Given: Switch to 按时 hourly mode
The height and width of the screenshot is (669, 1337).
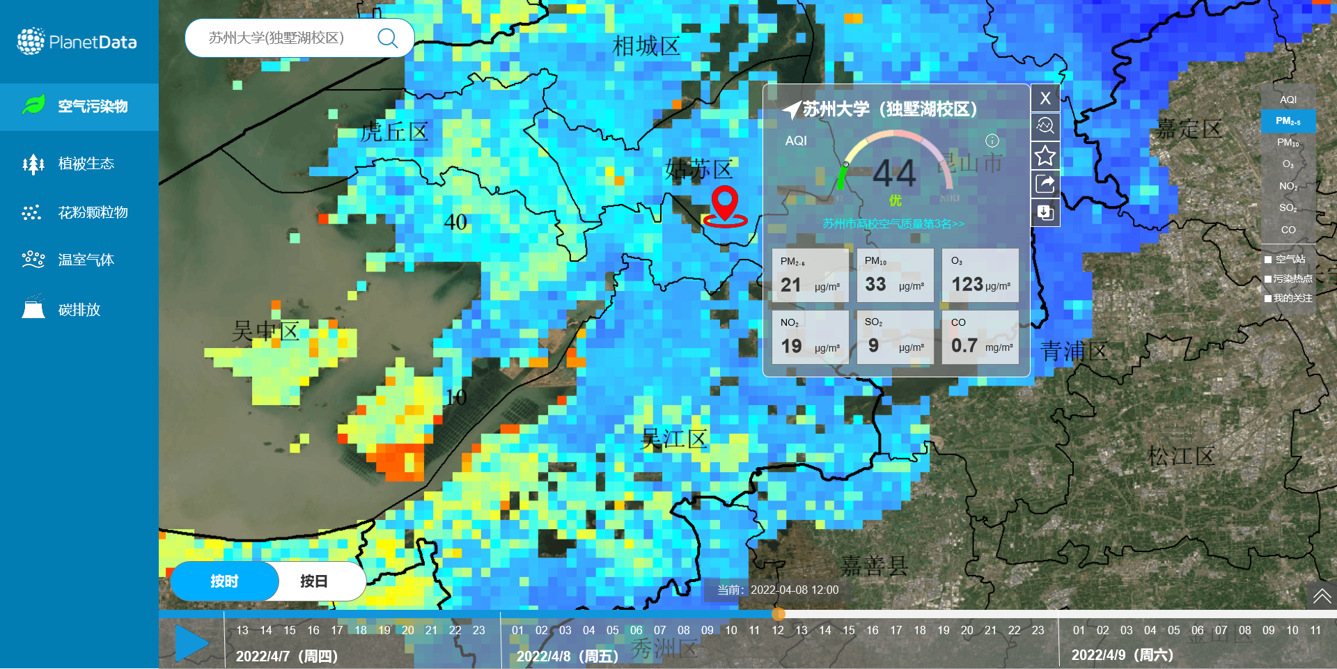Looking at the screenshot, I should coord(224,581).
